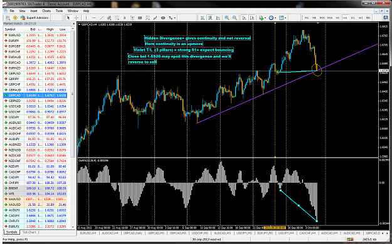Open the Insert menu
This screenshot has width=392, height=244.
(x=34, y=11)
